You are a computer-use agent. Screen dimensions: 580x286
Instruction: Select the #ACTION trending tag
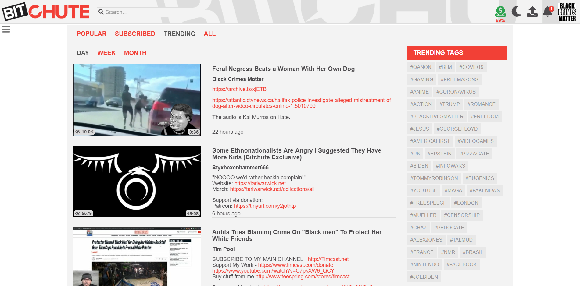coord(421,104)
